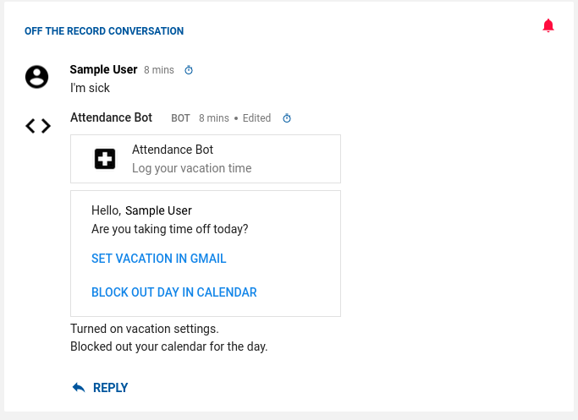Click the Sample User sender name
The height and width of the screenshot is (420, 578).
pyautogui.click(x=103, y=69)
